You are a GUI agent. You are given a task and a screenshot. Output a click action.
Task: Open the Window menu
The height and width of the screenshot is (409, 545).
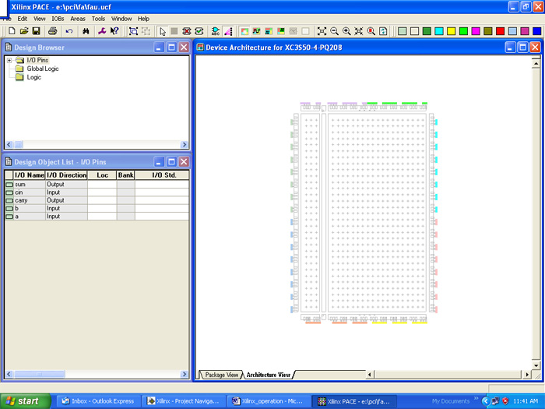point(121,19)
